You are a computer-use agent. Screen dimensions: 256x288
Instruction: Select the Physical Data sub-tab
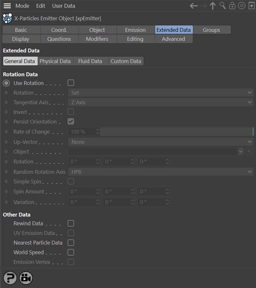coord(55,61)
